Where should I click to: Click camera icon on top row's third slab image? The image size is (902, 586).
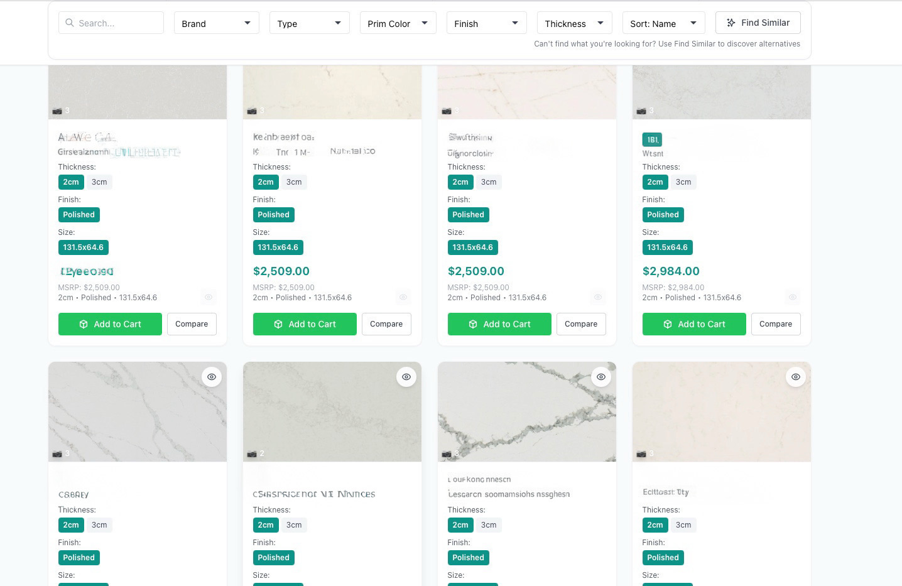click(x=447, y=111)
